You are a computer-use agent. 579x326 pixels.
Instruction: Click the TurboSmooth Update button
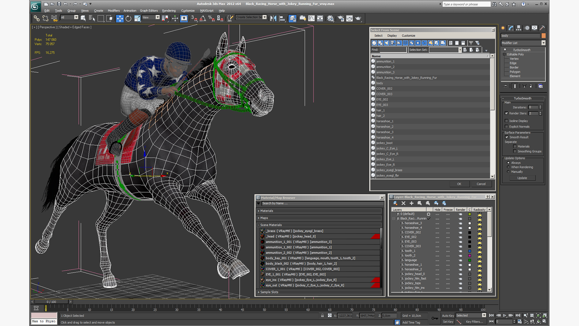pos(522,178)
